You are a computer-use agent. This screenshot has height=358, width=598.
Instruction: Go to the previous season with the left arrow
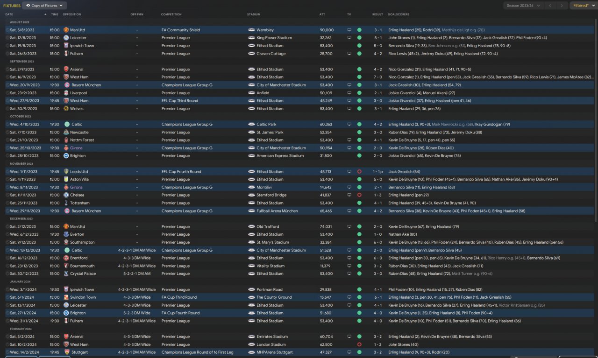(550, 6)
